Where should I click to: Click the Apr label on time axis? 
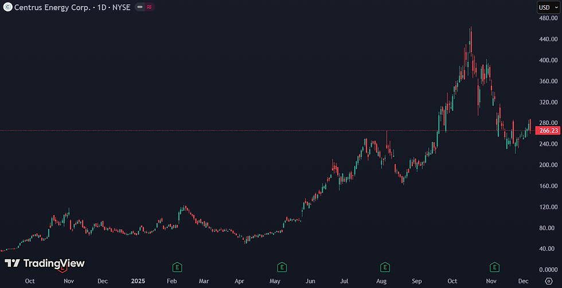point(239,281)
